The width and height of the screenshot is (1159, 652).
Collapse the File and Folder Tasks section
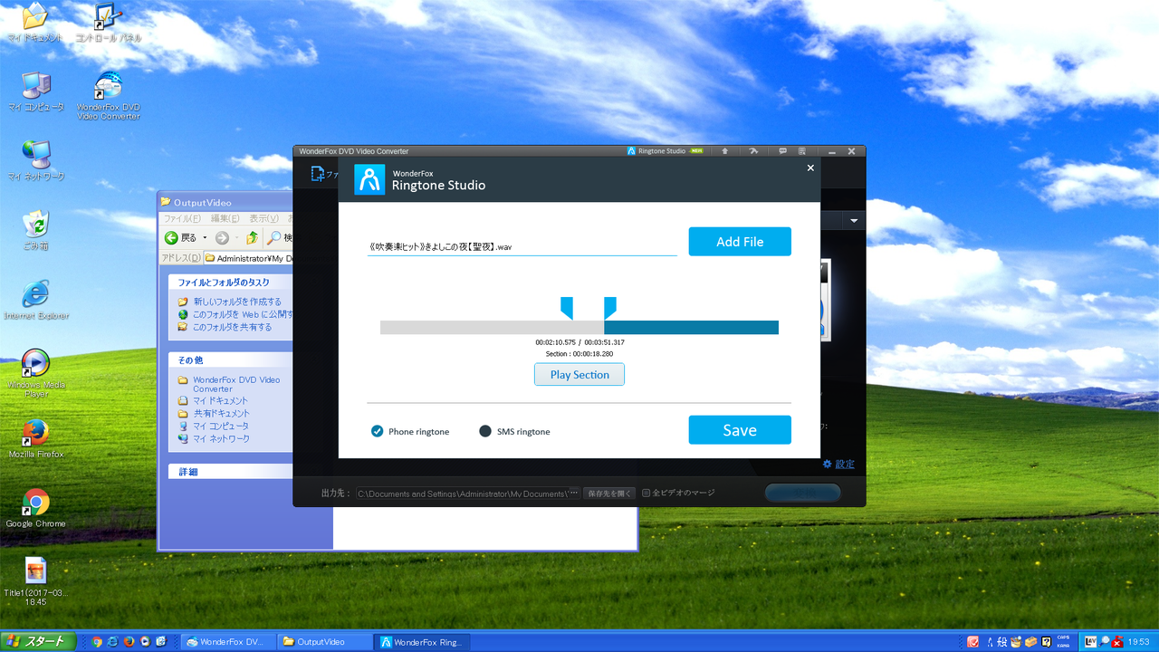[232, 283]
